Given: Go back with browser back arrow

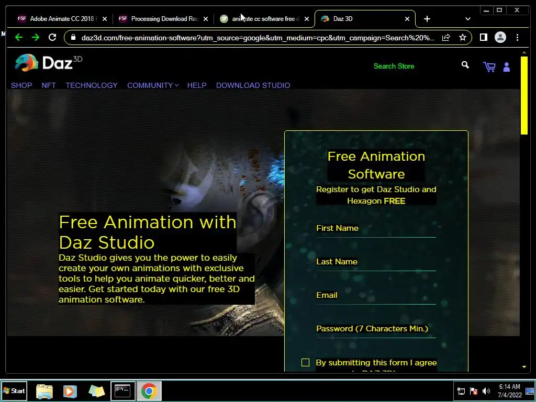Looking at the screenshot, I should [19, 37].
